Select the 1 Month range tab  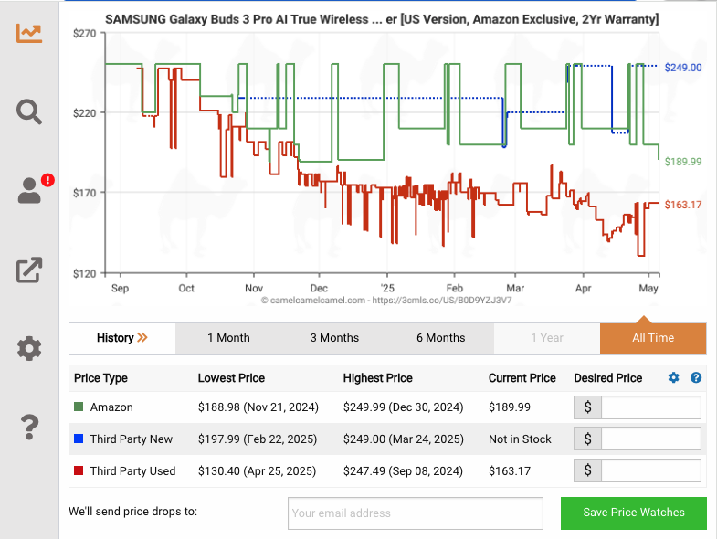(228, 338)
